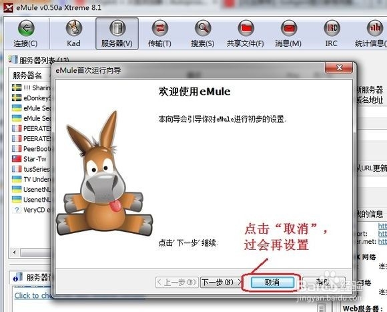Open the Statistics (统计信息) toolbar icon
The height and width of the screenshot is (312, 387).
(372, 34)
